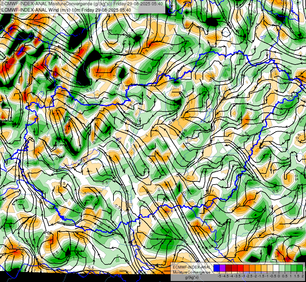Click the legend label MoistureConvergence
This screenshot has width=306, height=282.
pos(192,272)
